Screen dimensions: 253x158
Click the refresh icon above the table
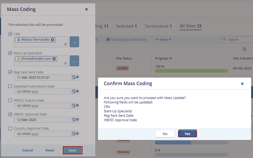244,49
